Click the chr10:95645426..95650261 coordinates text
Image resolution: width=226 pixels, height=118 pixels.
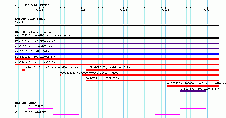34,6
